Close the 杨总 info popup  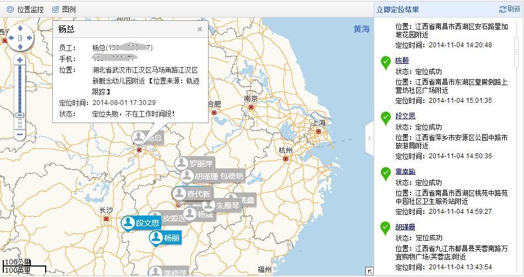[200, 29]
